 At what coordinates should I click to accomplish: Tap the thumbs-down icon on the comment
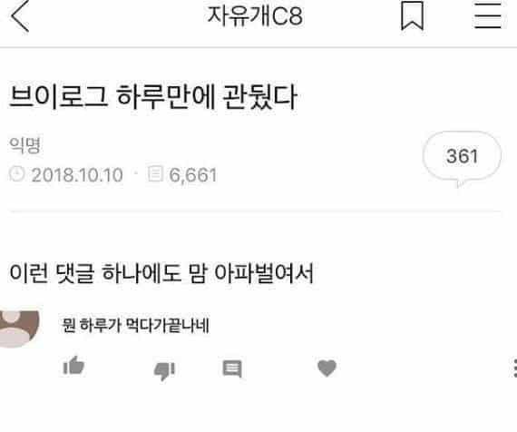pyautogui.click(x=164, y=370)
